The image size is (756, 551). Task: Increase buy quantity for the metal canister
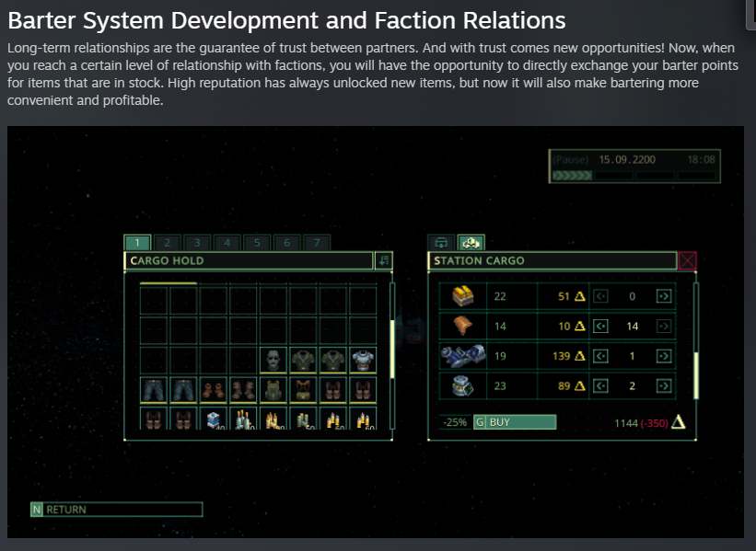[664, 385]
